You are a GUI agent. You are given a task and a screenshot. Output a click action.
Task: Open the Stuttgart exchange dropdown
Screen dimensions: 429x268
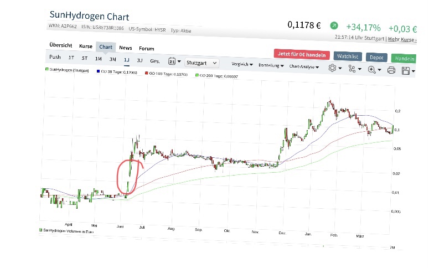click(201, 63)
